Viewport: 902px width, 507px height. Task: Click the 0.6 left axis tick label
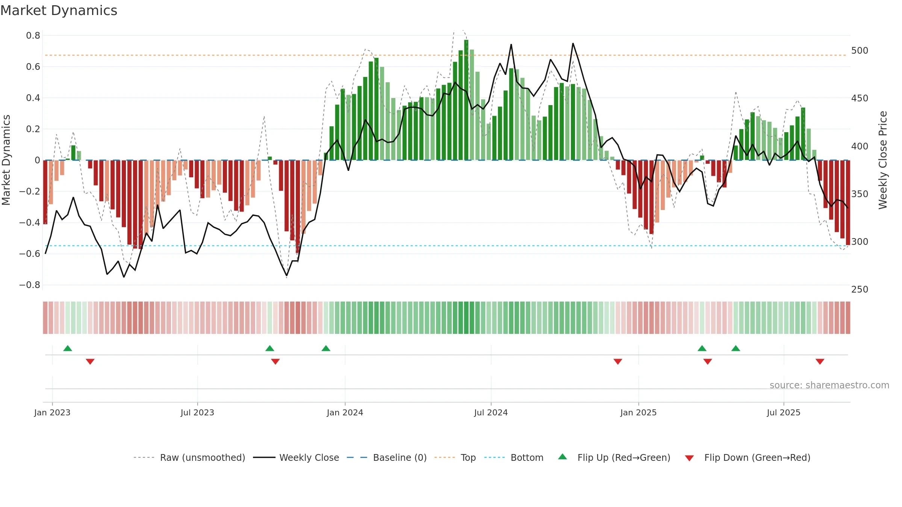coord(33,67)
